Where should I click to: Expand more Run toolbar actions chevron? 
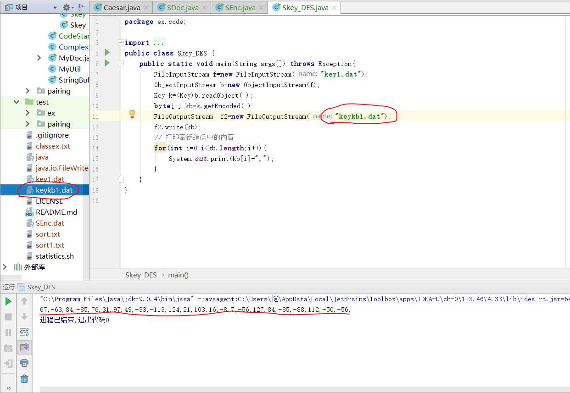[8, 388]
